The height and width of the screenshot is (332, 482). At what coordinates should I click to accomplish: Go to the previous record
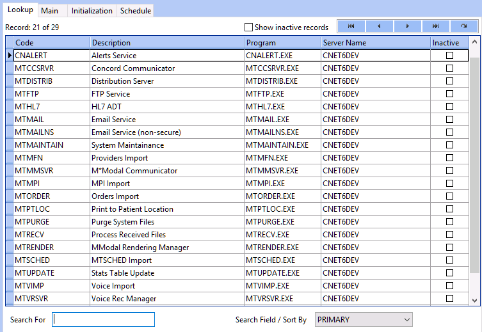(379, 26)
